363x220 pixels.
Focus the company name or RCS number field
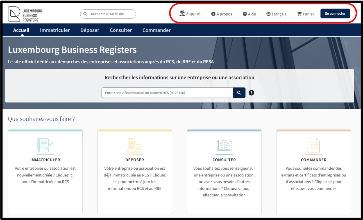click(167, 93)
